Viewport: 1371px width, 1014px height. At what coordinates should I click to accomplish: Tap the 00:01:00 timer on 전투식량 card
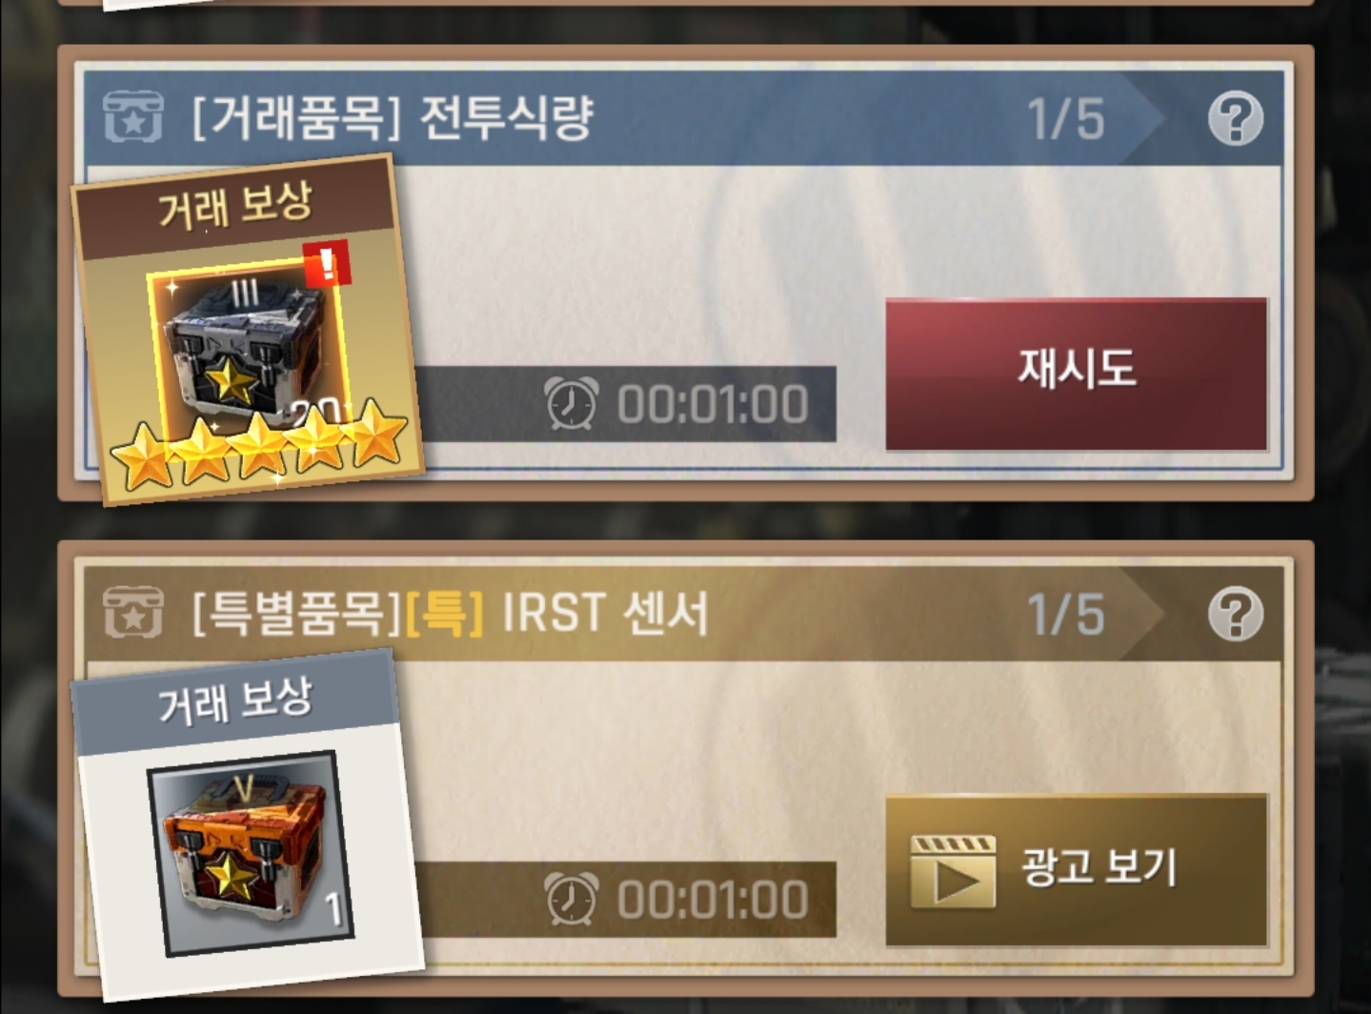click(713, 404)
